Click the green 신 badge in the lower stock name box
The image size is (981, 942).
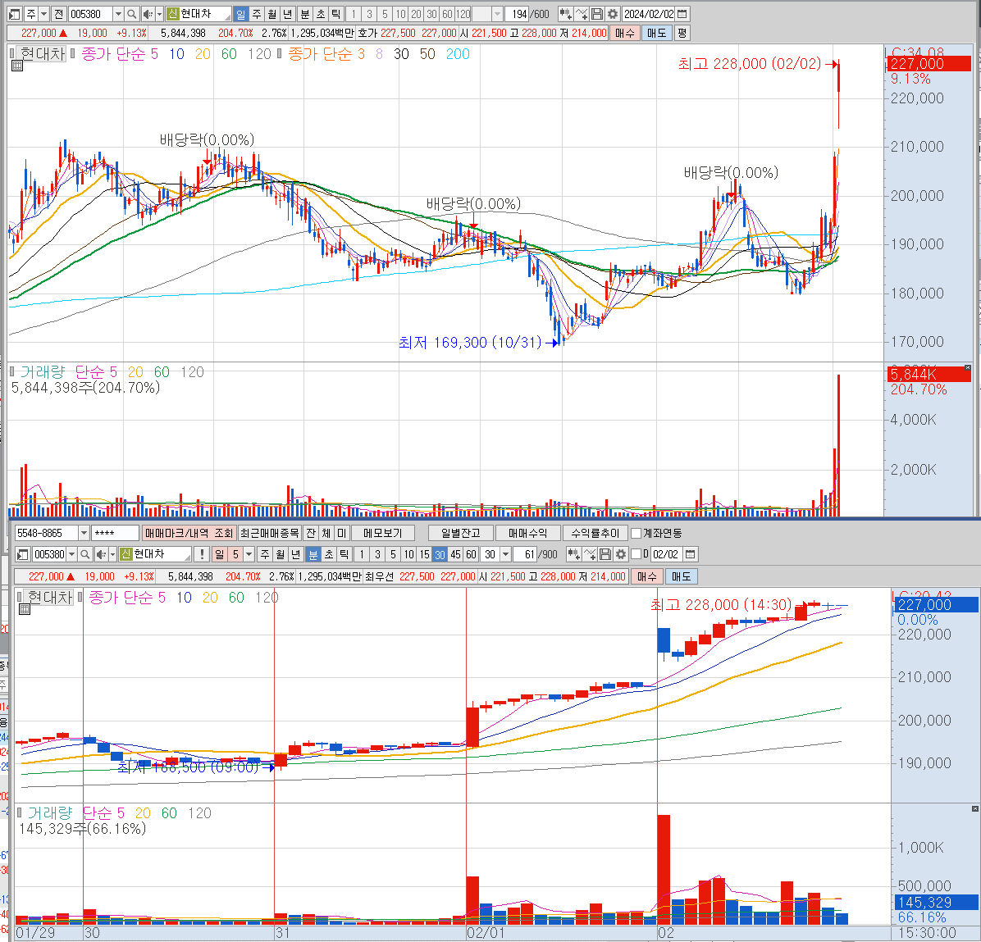coord(125,554)
